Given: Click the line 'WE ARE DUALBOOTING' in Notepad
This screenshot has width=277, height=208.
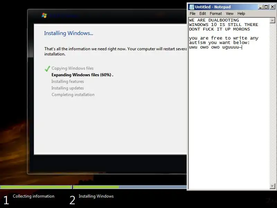Looking at the screenshot, I should 214,20.
